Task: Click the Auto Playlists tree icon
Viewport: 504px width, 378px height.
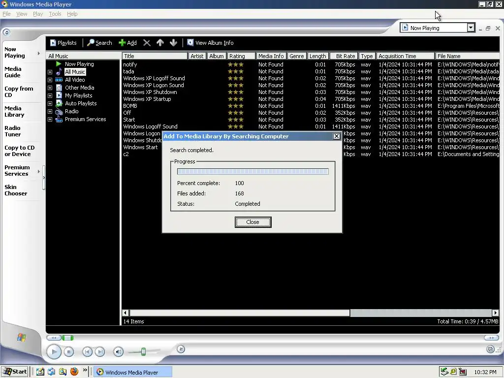Action: 59,103
